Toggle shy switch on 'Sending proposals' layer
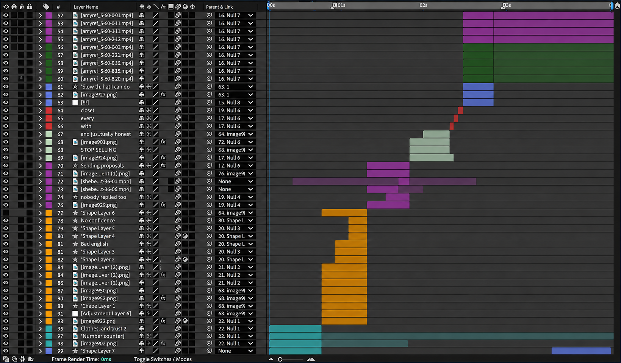The width and height of the screenshot is (621, 363). pyautogui.click(x=142, y=165)
